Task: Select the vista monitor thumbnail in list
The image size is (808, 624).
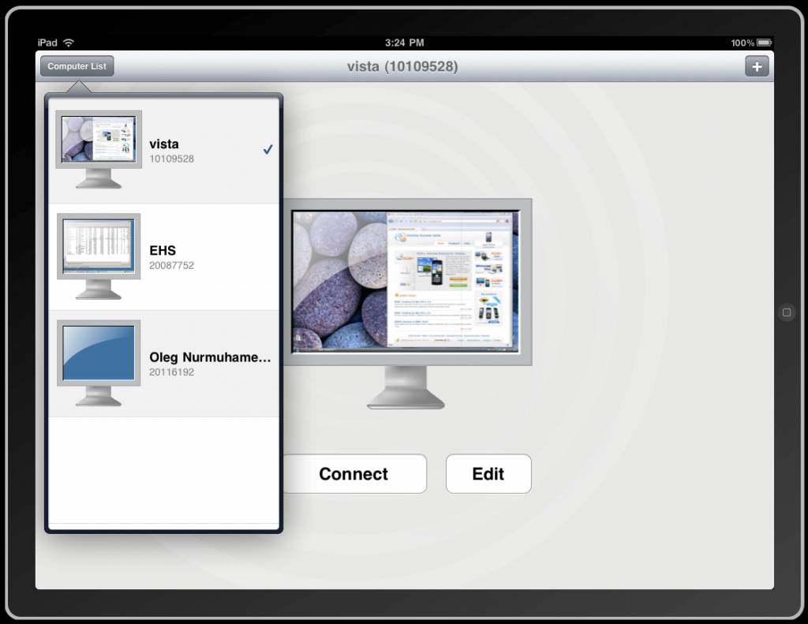Action: tap(99, 149)
